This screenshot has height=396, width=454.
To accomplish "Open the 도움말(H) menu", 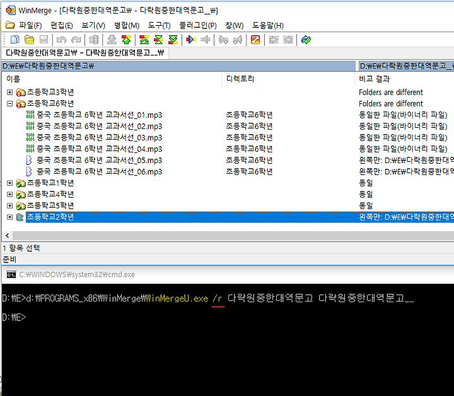I will point(268,25).
